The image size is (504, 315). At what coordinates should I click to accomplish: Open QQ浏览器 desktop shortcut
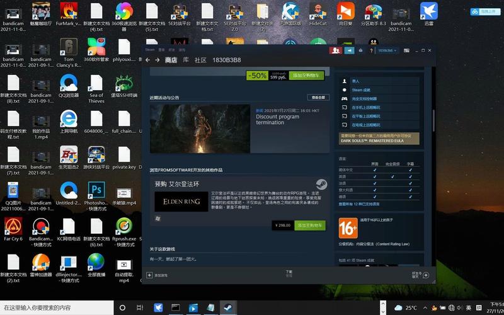point(69,86)
